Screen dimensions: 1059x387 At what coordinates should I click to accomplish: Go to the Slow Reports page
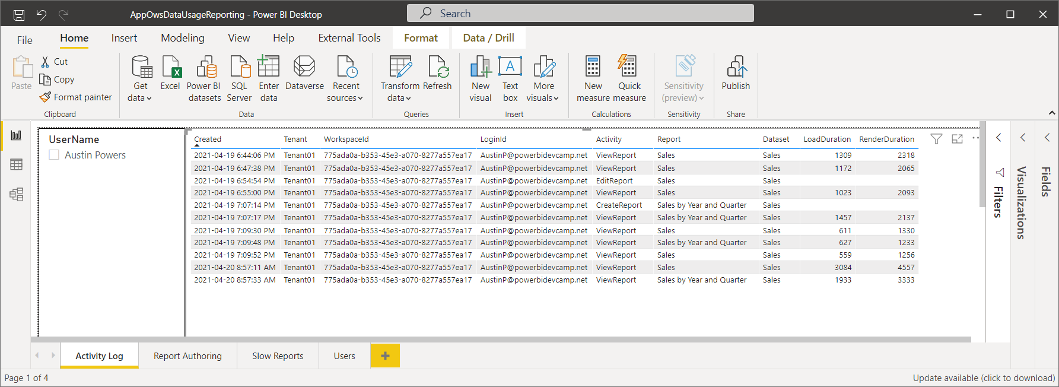point(278,356)
